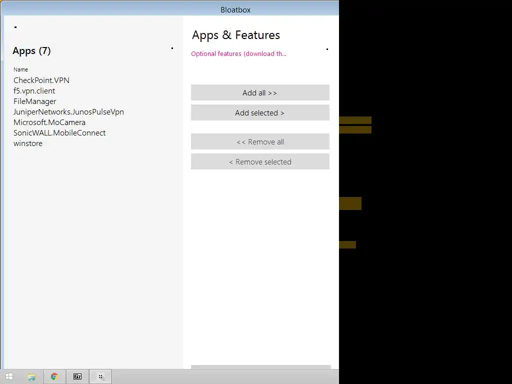Click the Add all >> button
The width and height of the screenshot is (512, 384).
260,92
